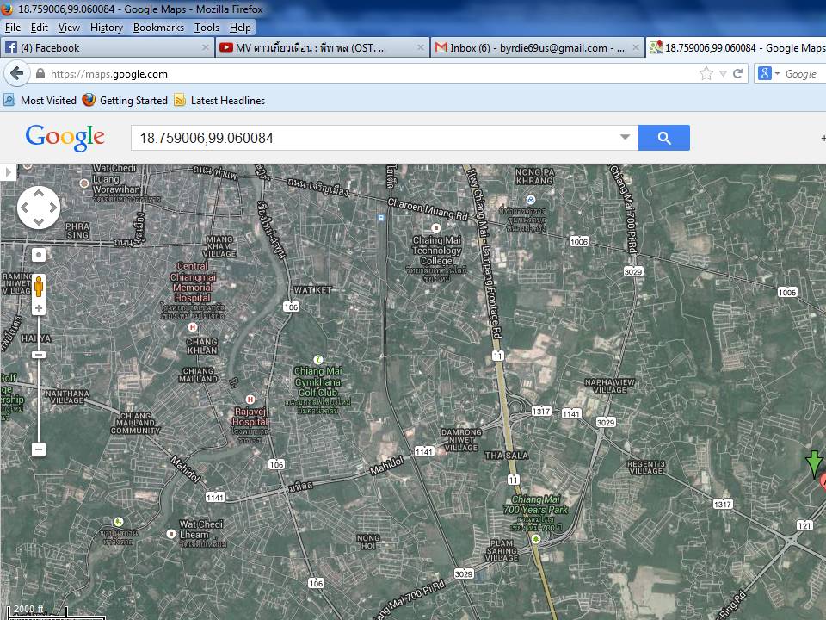
Task: Open URL history dropdown arrow
Action: (x=723, y=74)
